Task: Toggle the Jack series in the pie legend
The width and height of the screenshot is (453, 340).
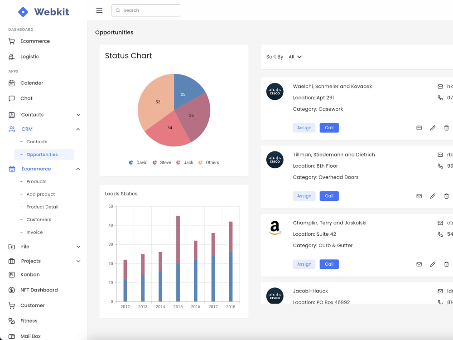Action: point(185,163)
